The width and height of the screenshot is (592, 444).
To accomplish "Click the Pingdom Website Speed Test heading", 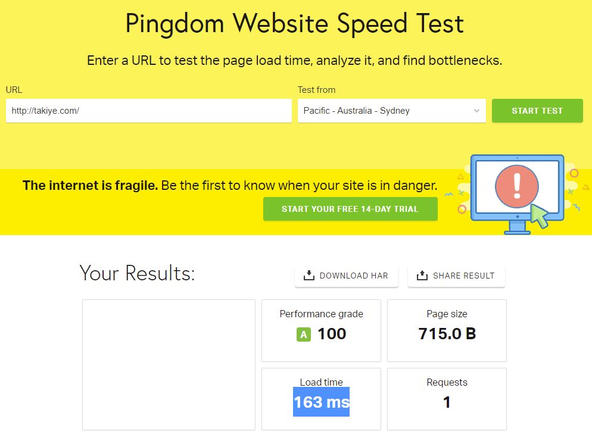I will pyautogui.click(x=294, y=24).
